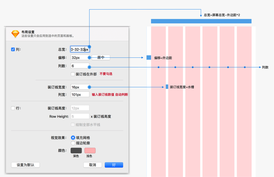
Task: Open the 浅色 light pink color swatch
Action: [90, 151]
